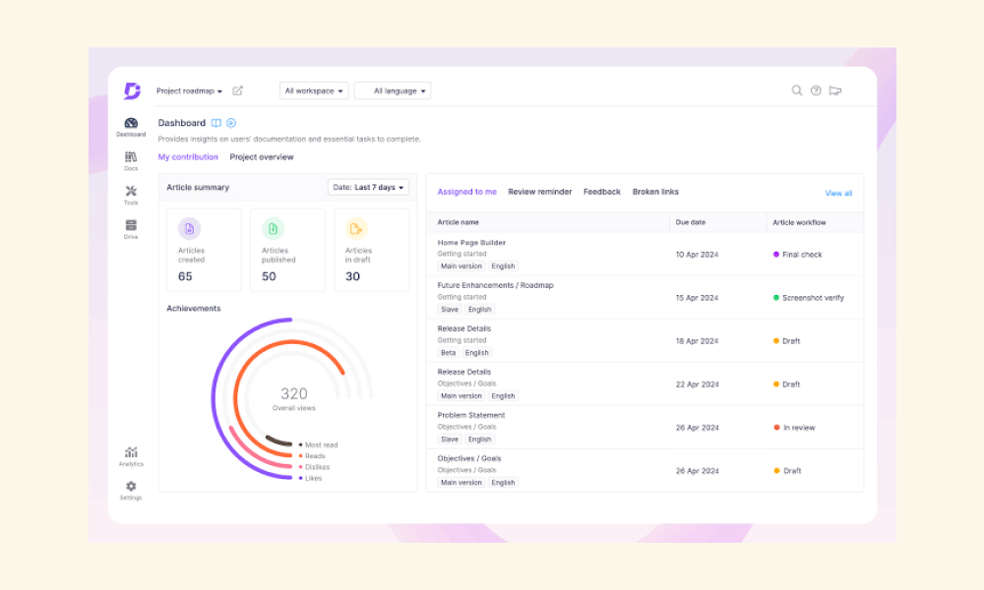Open the Date: Last 7 days dropdown
The height and width of the screenshot is (590, 984).
(368, 188)
